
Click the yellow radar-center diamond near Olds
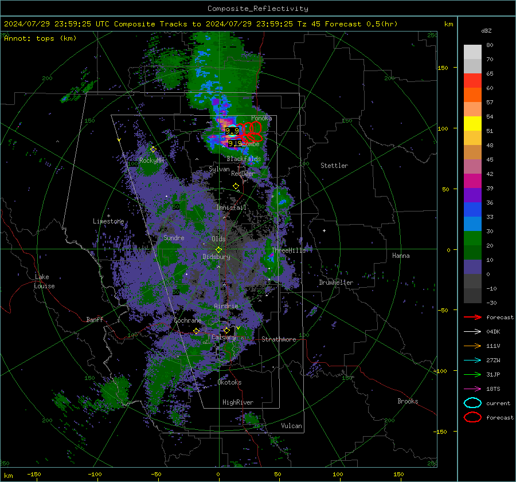click(218, 250)
